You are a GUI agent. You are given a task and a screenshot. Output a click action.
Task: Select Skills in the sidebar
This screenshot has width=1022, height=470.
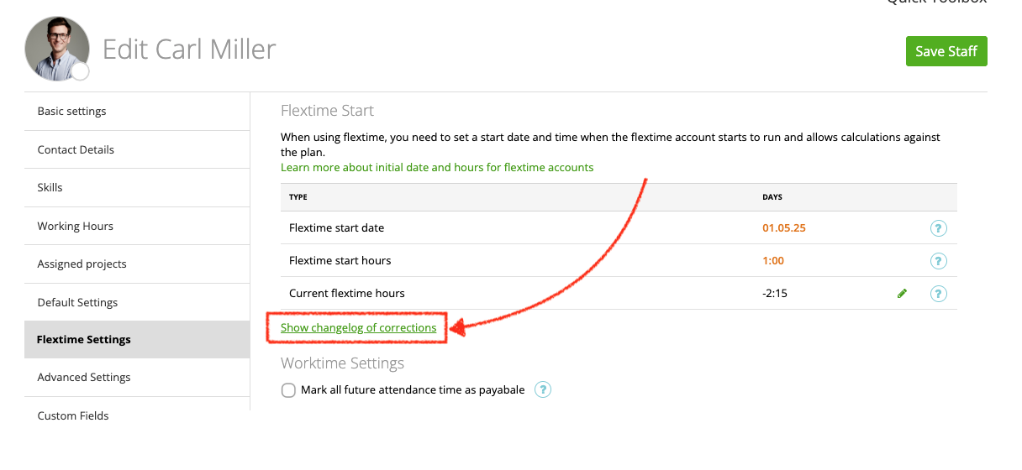(x=50, y=188)
